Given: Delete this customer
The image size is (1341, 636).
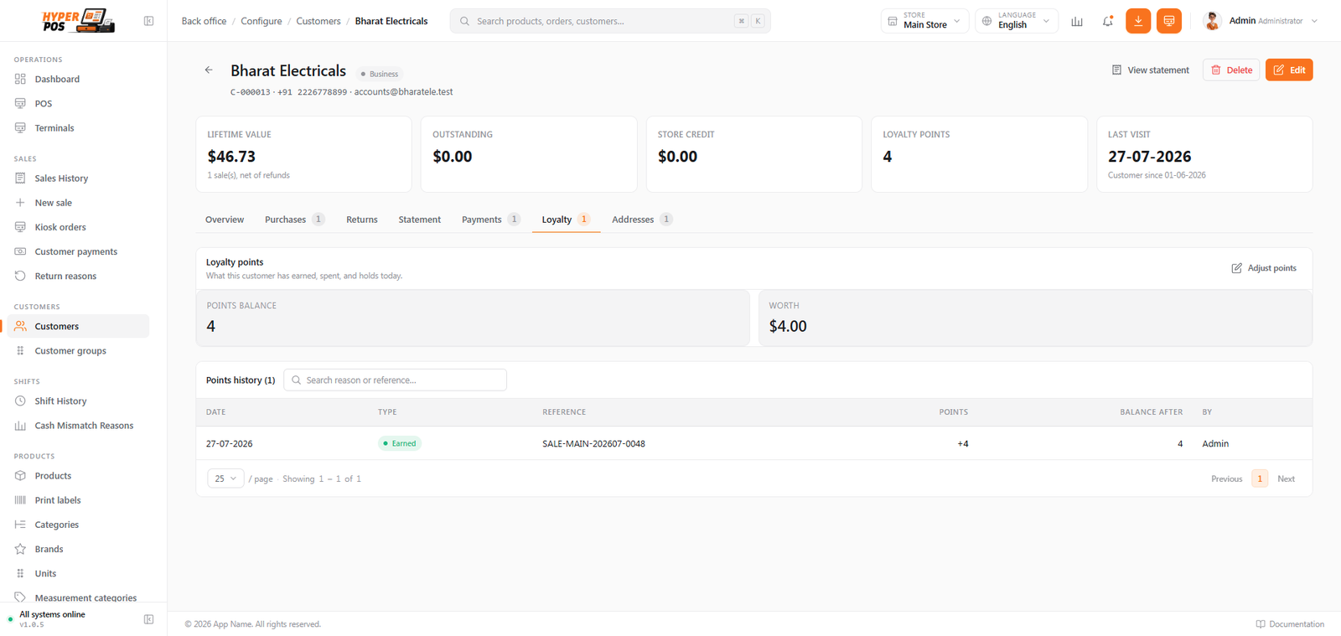Looking at the screenshot, I should click(x=1231, y=70).
